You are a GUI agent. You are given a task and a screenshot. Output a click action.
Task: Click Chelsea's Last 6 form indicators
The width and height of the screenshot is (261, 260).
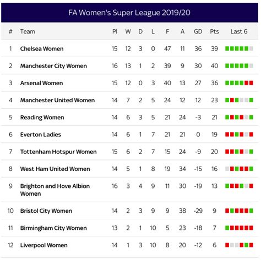239,48
